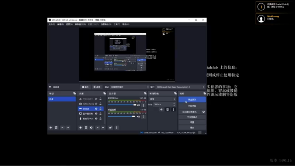Click the 开始录制 start recording button
The height and width of the screenshot is (166, 295).
pyautogui.click(x=192, y=106)
